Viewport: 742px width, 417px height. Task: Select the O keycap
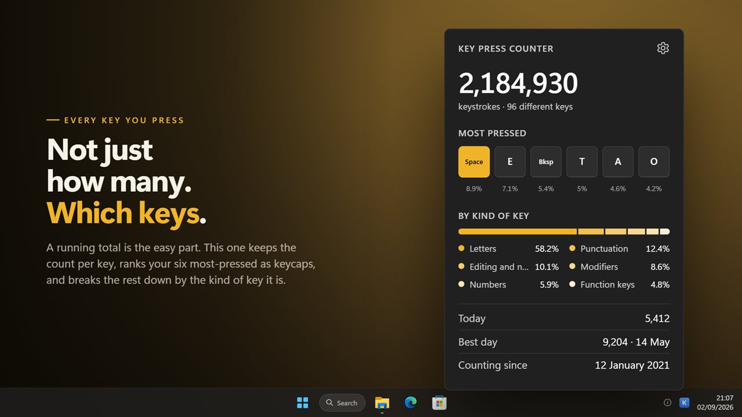pos(654,162)
